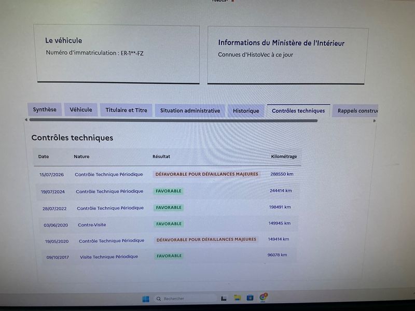
Task: Click DÉFAVORABLE badge in the 19/05/2020 row
Action: click(x=206, y=239)
